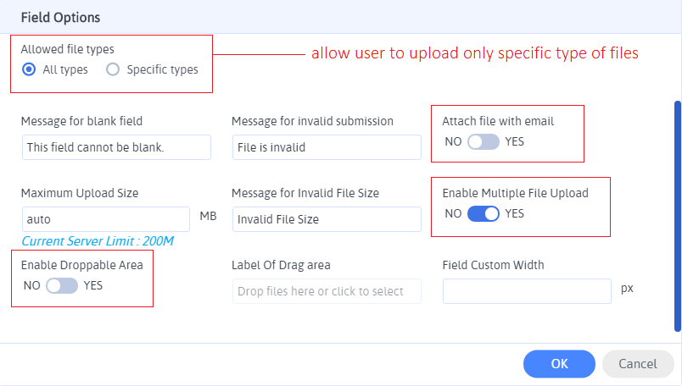
Task: Disable the Enable Multiple File Upload switch
Action: [483, 213]
